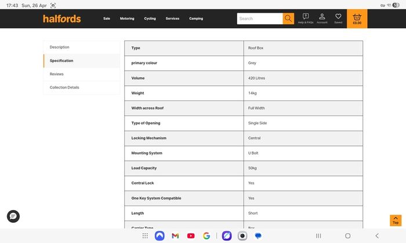This screenshot has height=243, width=406.
Task: Switch to the Description tab
Action: tap(82, 47)
